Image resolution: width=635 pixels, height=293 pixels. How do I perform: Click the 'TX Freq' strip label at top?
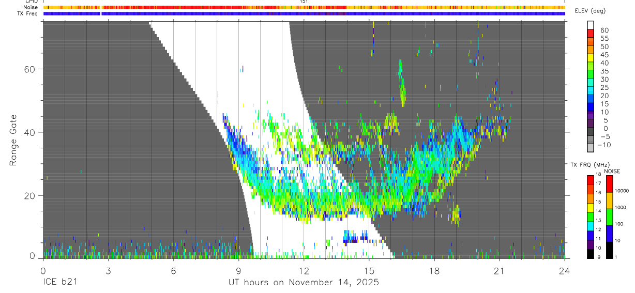(x=28, y=13)
